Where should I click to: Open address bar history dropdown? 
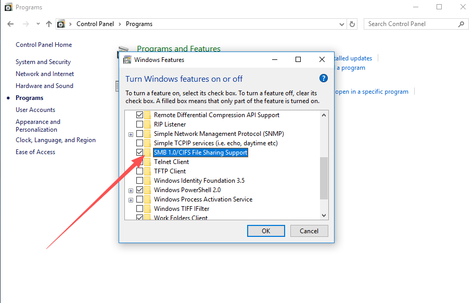(x=342, y=24)
